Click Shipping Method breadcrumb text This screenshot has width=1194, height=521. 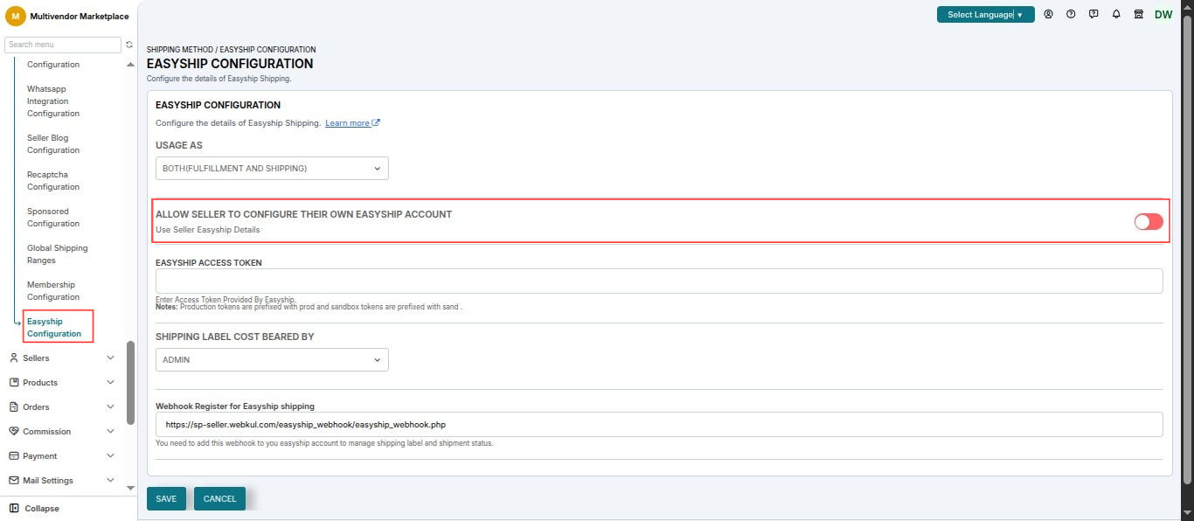click(179, 50)
